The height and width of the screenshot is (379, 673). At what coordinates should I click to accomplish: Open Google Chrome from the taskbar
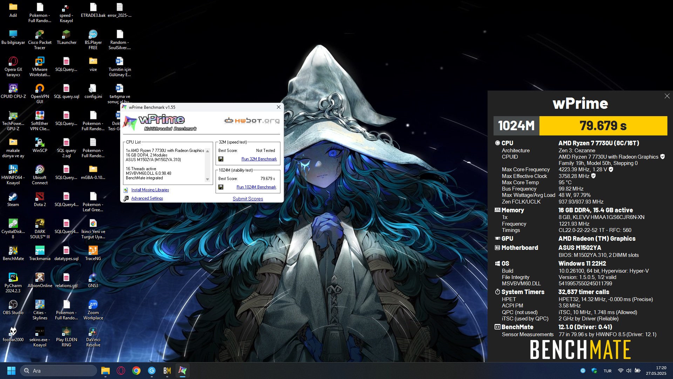coord(136,371)
